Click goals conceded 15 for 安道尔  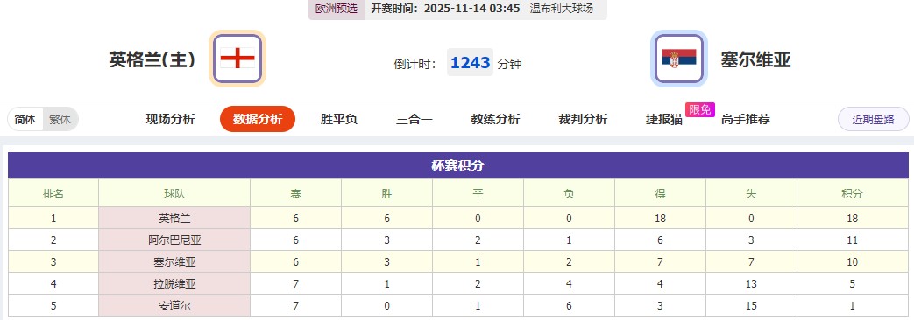pyautogui.click(x=751, y=306)
